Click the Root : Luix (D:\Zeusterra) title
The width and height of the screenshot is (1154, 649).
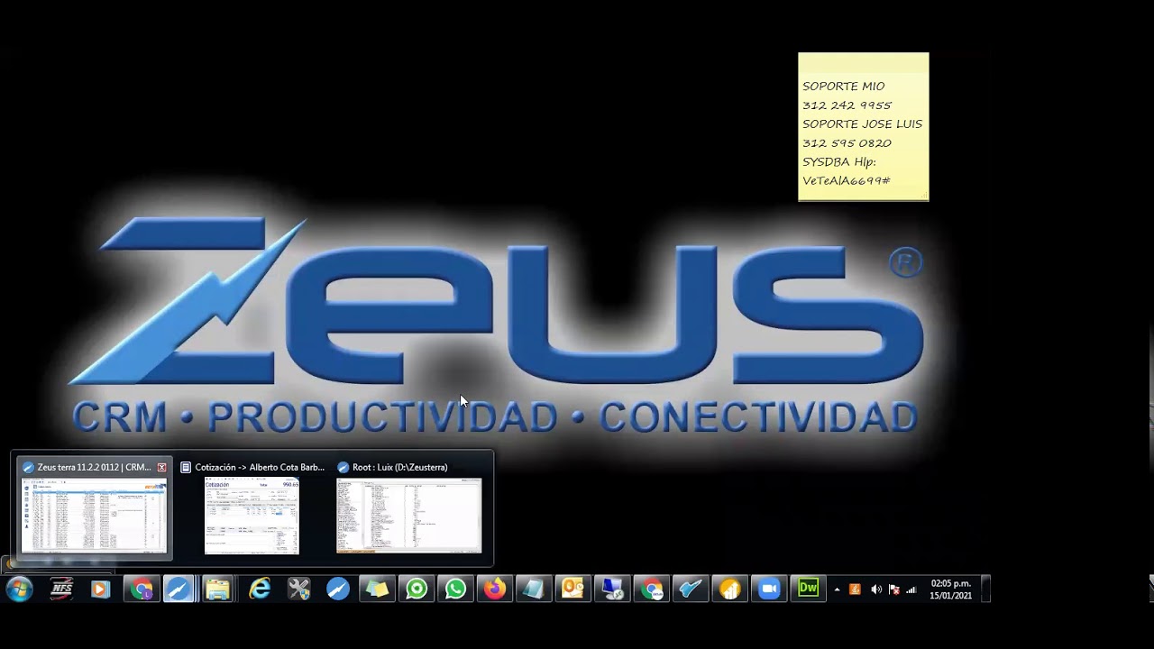[x=400, y=467]
